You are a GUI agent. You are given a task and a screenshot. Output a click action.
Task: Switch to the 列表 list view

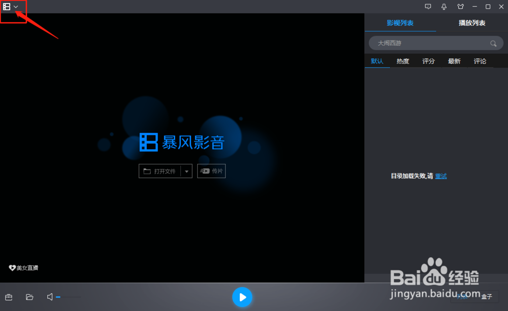(x=463, y=296)
